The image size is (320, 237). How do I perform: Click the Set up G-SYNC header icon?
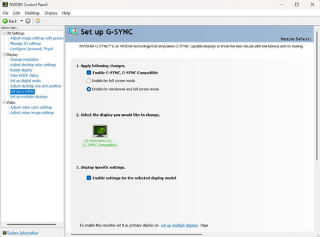73,31
